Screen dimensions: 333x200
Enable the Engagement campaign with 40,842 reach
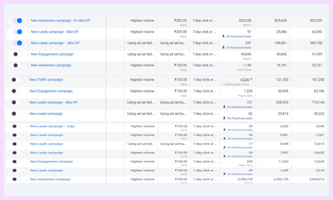[18, 54]
